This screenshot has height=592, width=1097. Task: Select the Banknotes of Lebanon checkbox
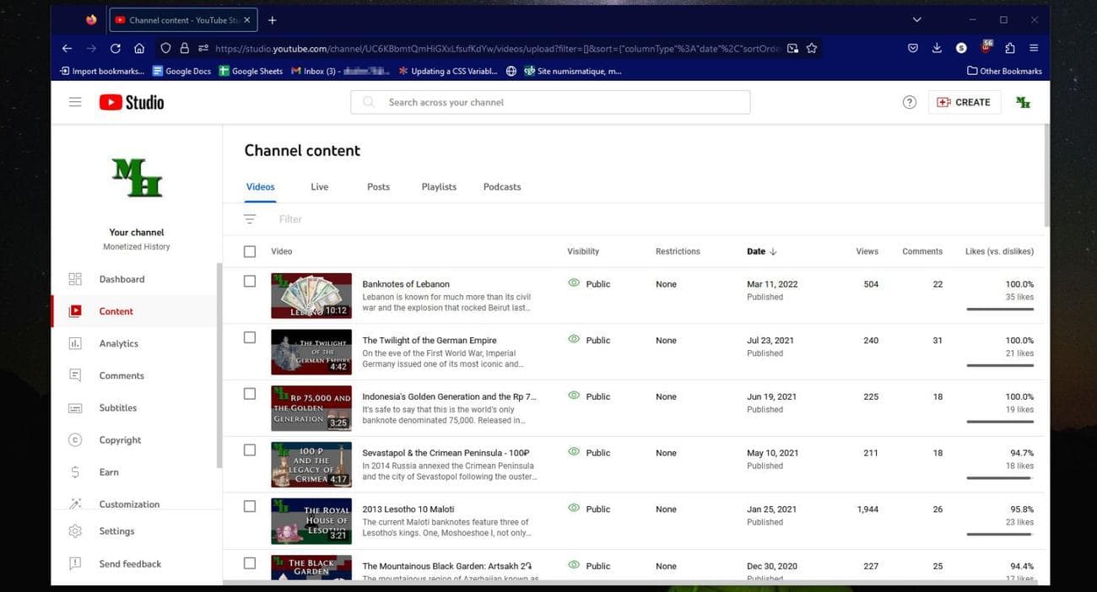pyautogui.click(x=250, y=282)
